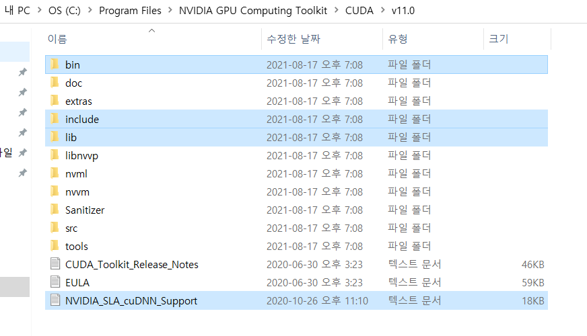The height and width of the screenshot is (336, 587).
Task: Click the lib folder name
Action: [71, 138]
